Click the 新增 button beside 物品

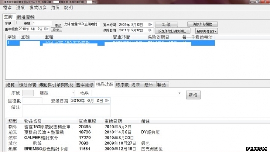click(x=193, y=95)
